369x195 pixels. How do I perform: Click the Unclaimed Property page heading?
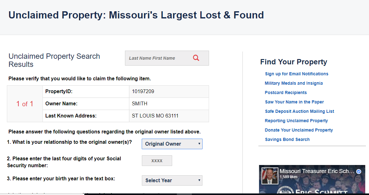pyautogui.click(x=136, y=15)
